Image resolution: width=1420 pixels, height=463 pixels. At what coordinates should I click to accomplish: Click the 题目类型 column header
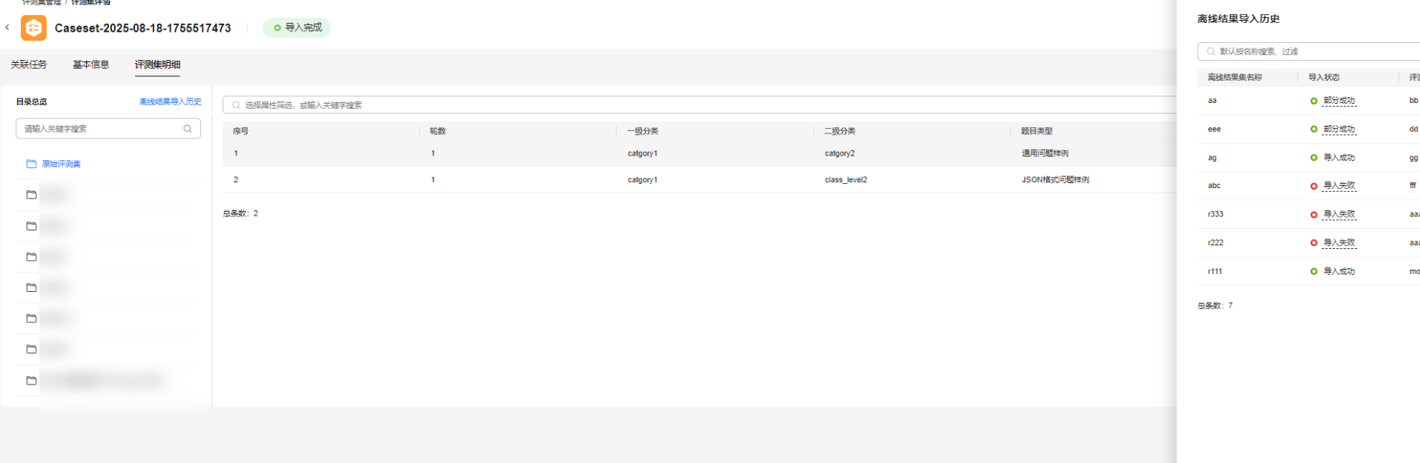click(x=1036, y=131)
